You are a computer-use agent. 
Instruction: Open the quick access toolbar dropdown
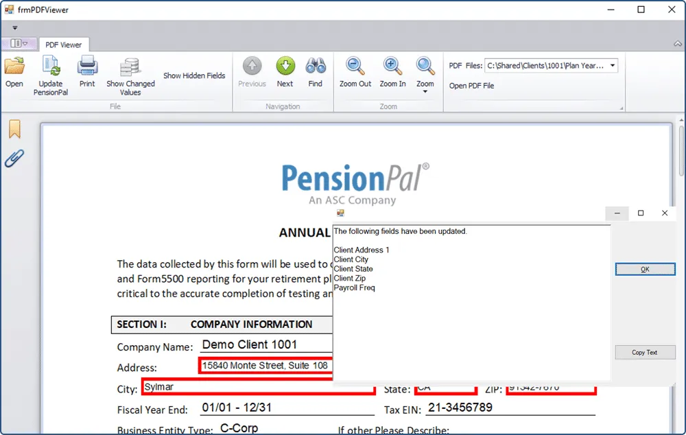[x=14, y=27]
